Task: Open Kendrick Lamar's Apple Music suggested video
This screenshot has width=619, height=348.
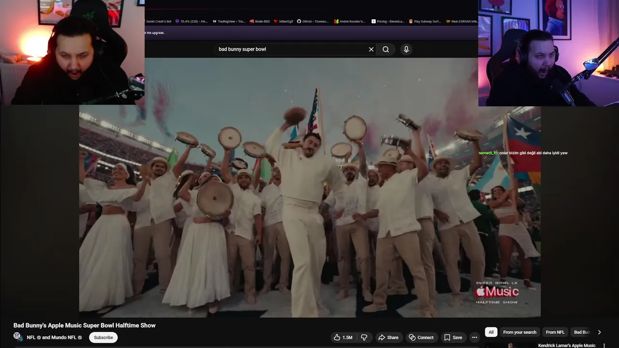Action: click(566, 346)
